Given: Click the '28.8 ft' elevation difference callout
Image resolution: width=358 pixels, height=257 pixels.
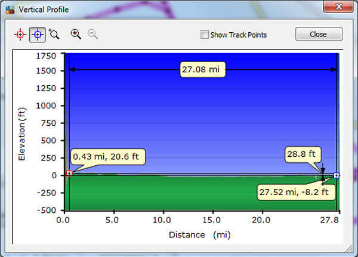Looking at the screenshot, I should tap(303, 154).
